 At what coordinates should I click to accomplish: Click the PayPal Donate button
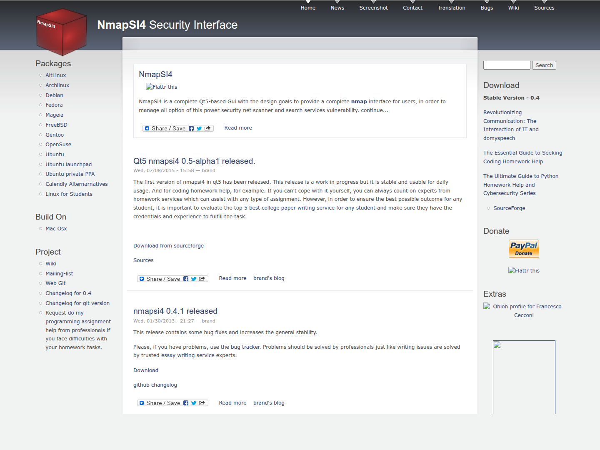[524, 249]
